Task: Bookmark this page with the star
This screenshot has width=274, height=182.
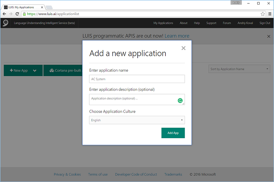Action: click(x=263, y=14)
